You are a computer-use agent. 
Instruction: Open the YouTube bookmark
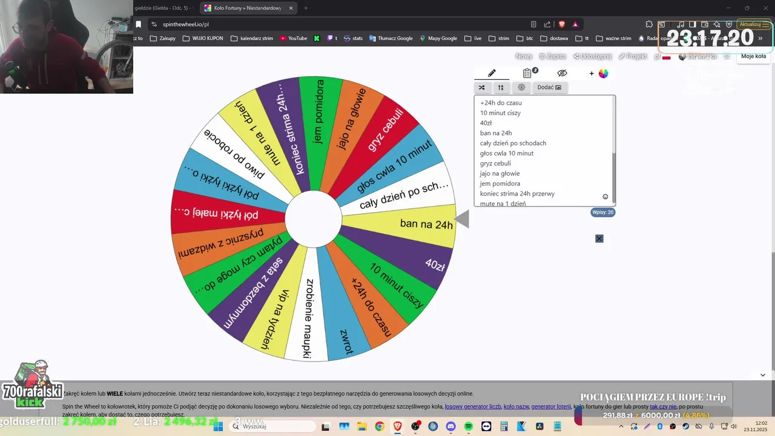tap(294, 38)
